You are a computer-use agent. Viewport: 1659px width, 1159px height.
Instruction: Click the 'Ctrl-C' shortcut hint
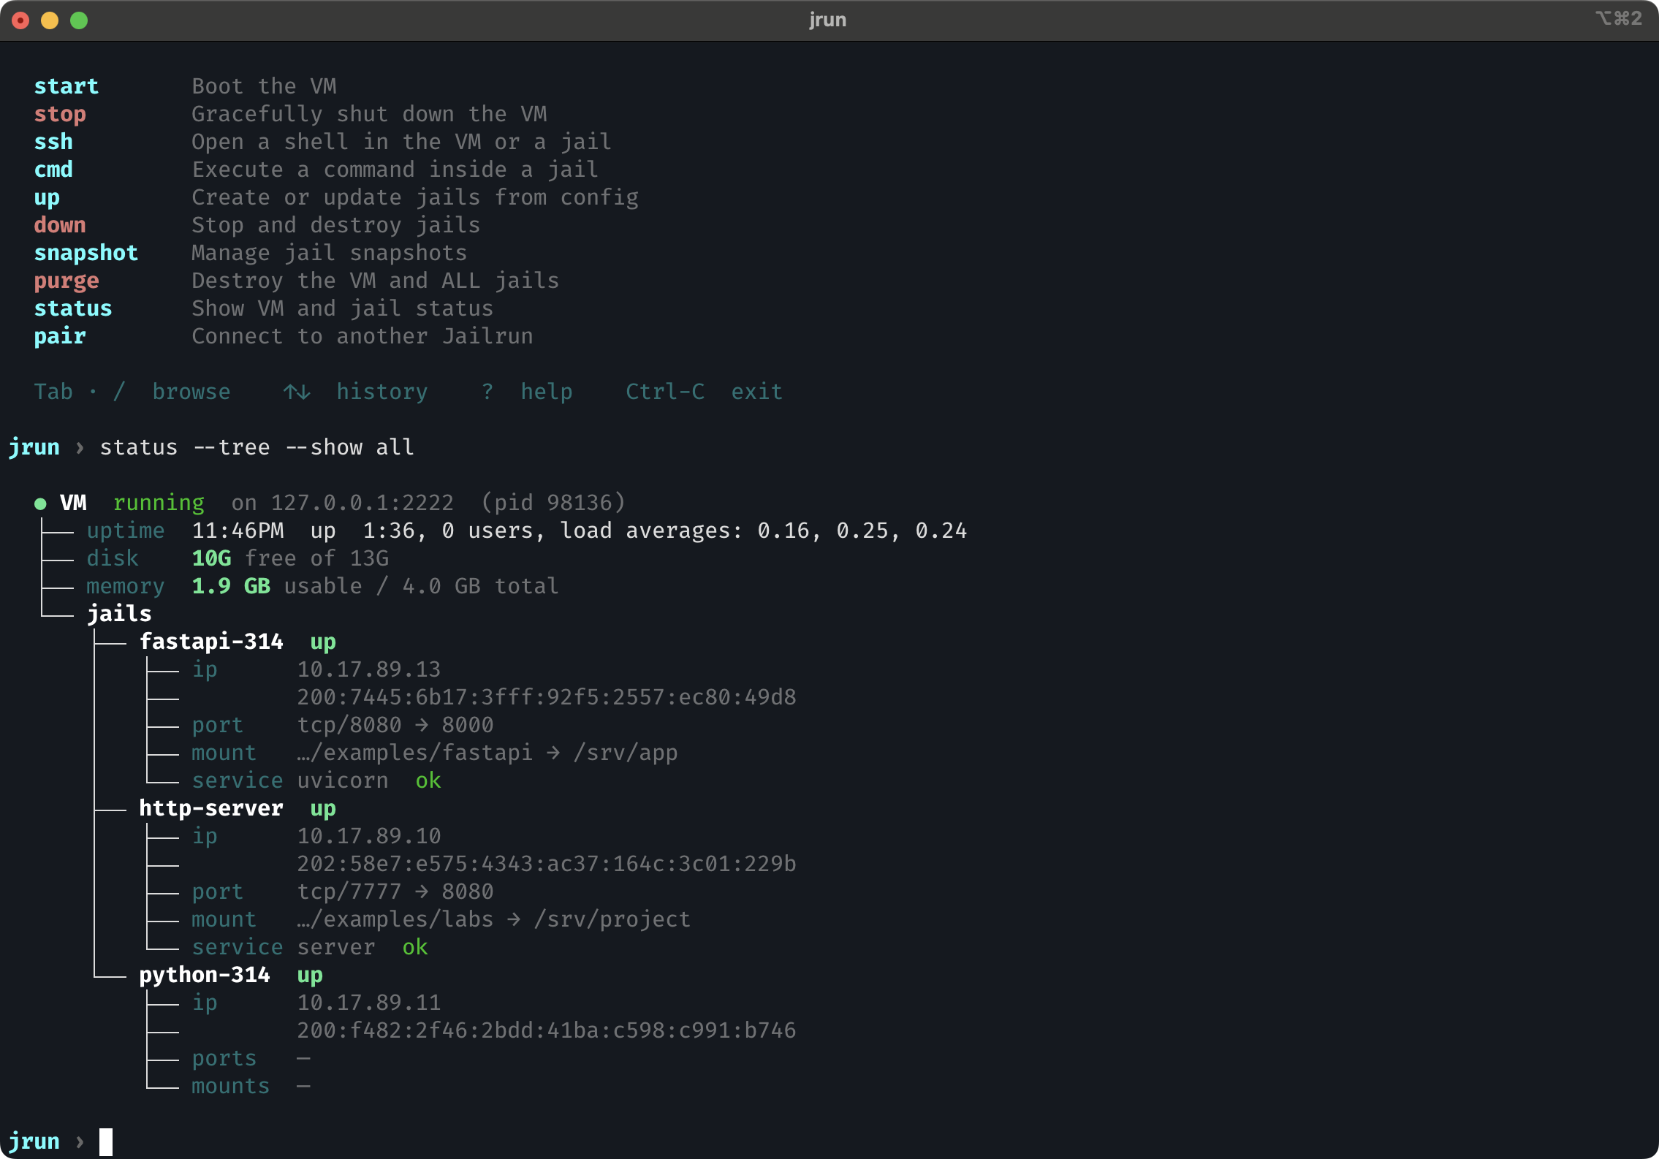(665, 392)
